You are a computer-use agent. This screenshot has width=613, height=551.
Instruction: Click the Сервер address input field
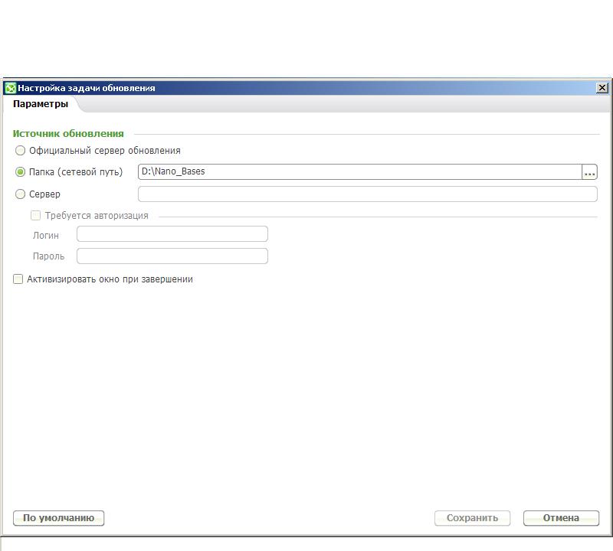pos(367,194)
